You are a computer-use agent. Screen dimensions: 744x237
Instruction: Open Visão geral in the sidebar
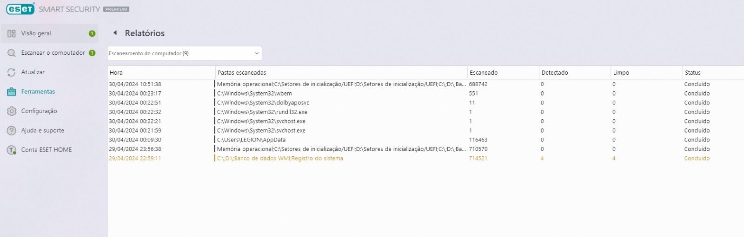(49, 33)
